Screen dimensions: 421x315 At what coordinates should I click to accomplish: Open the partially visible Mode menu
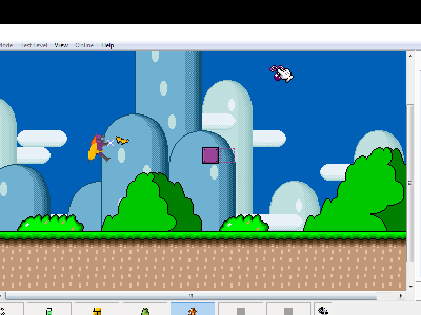point(6,45)
